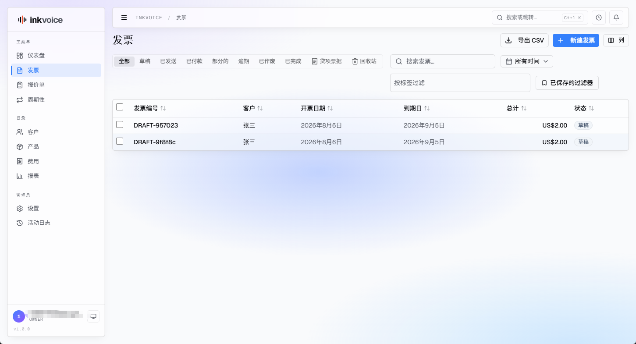Viewport: 636px width, 344px height.
Task: Click the v1.0.0 version label
Action: pos(22,329)
